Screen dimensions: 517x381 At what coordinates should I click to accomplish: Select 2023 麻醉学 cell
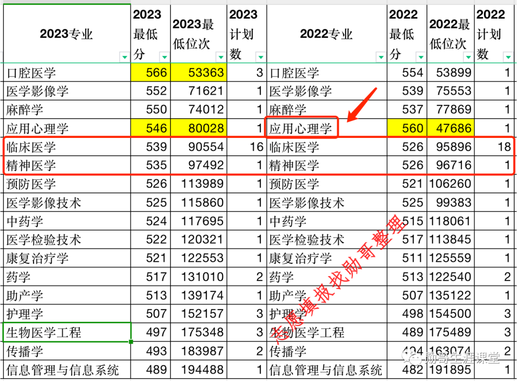pyautogui.click(x=67, y=110)
